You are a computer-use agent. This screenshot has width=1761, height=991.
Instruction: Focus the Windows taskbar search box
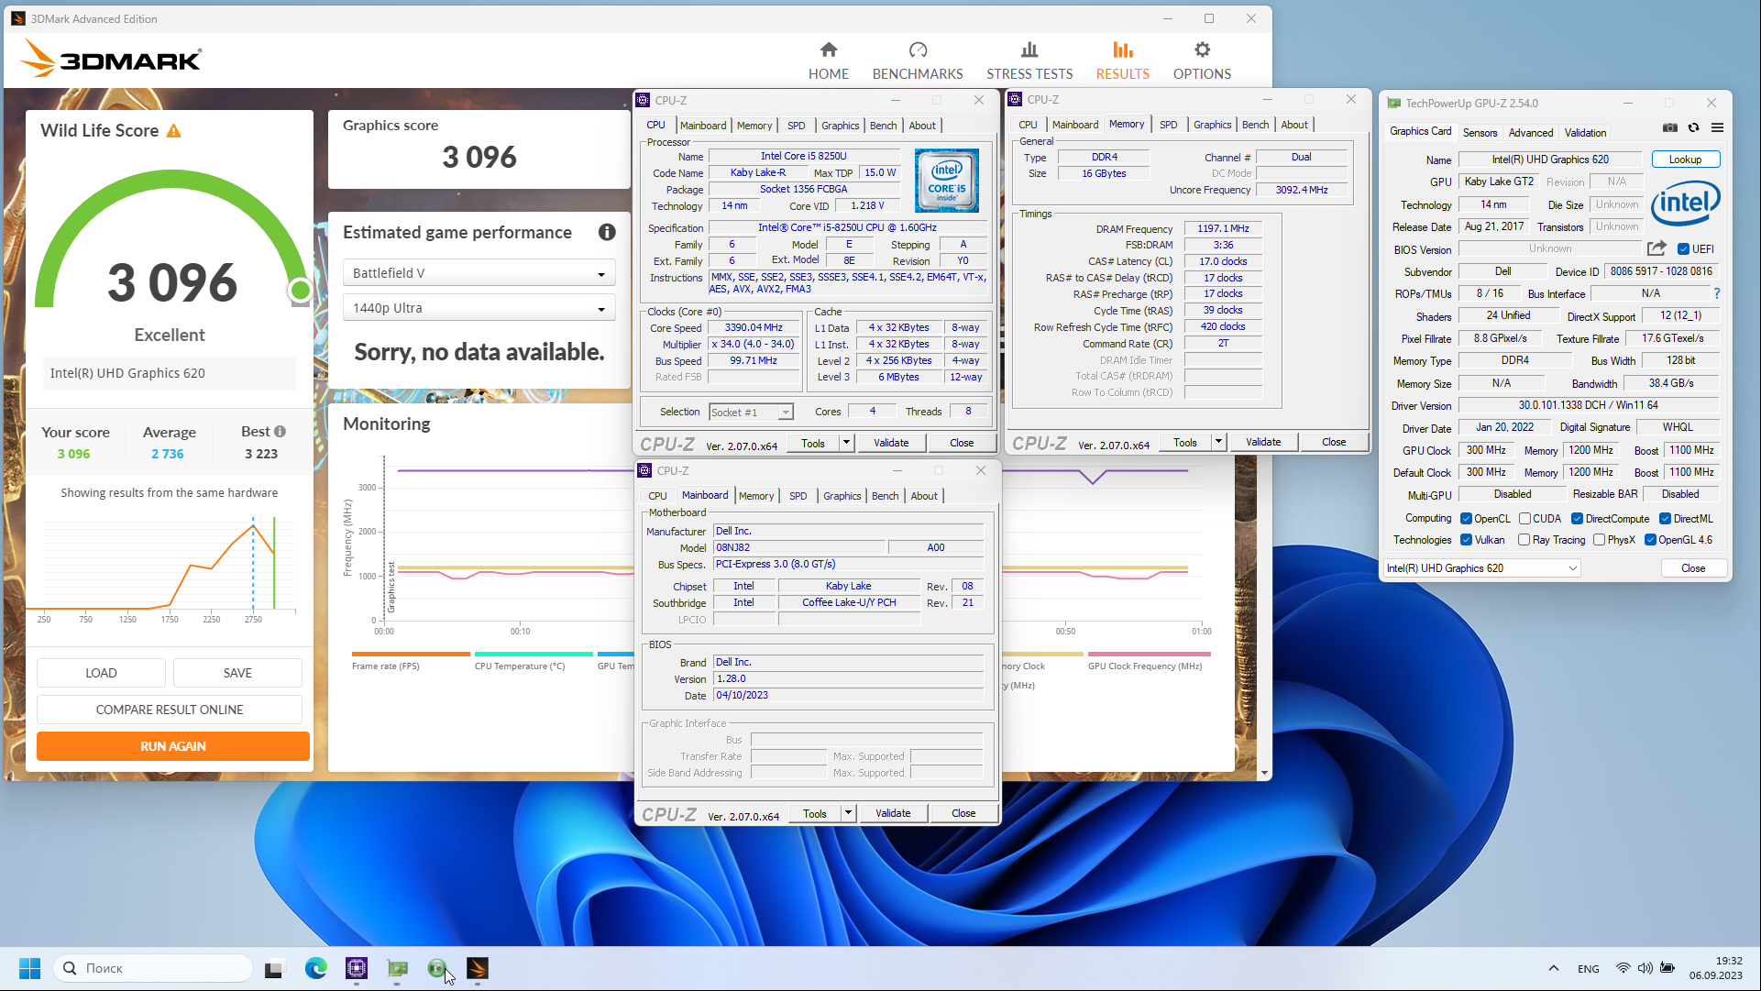pos(153,968)
